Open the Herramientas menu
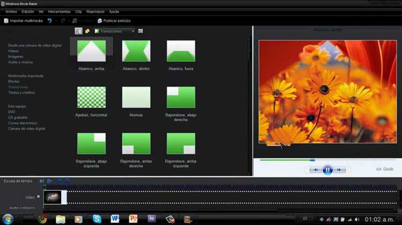This screenshot has width=402, height=225. (x=59, y=12)
